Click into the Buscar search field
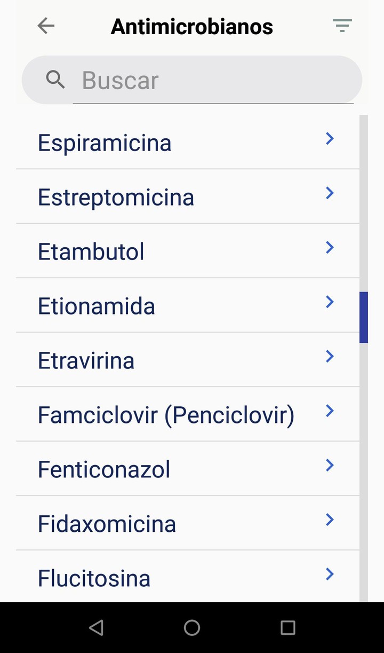Viewport: 384px width, 653px height. pyautogui.click(x=213, y=81)
